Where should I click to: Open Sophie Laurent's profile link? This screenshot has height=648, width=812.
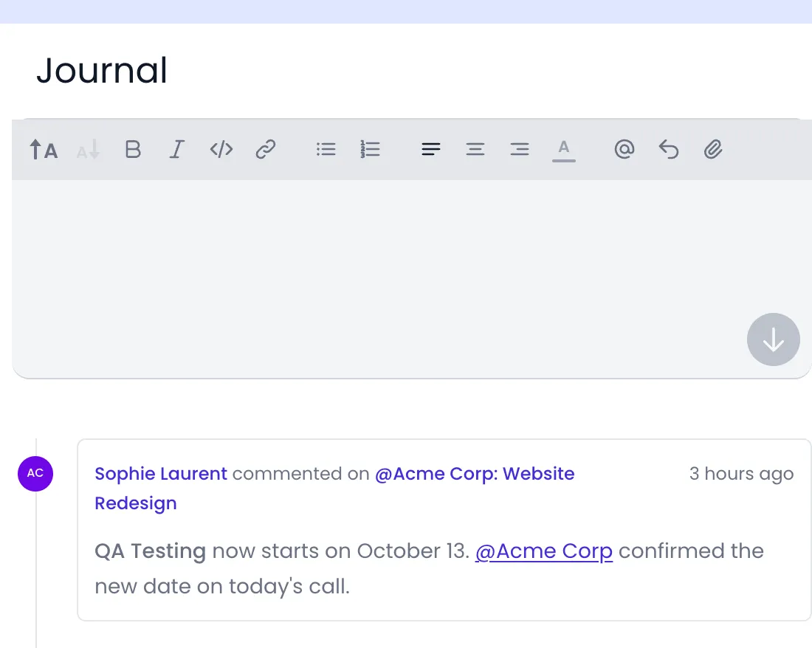coord(161,474)
